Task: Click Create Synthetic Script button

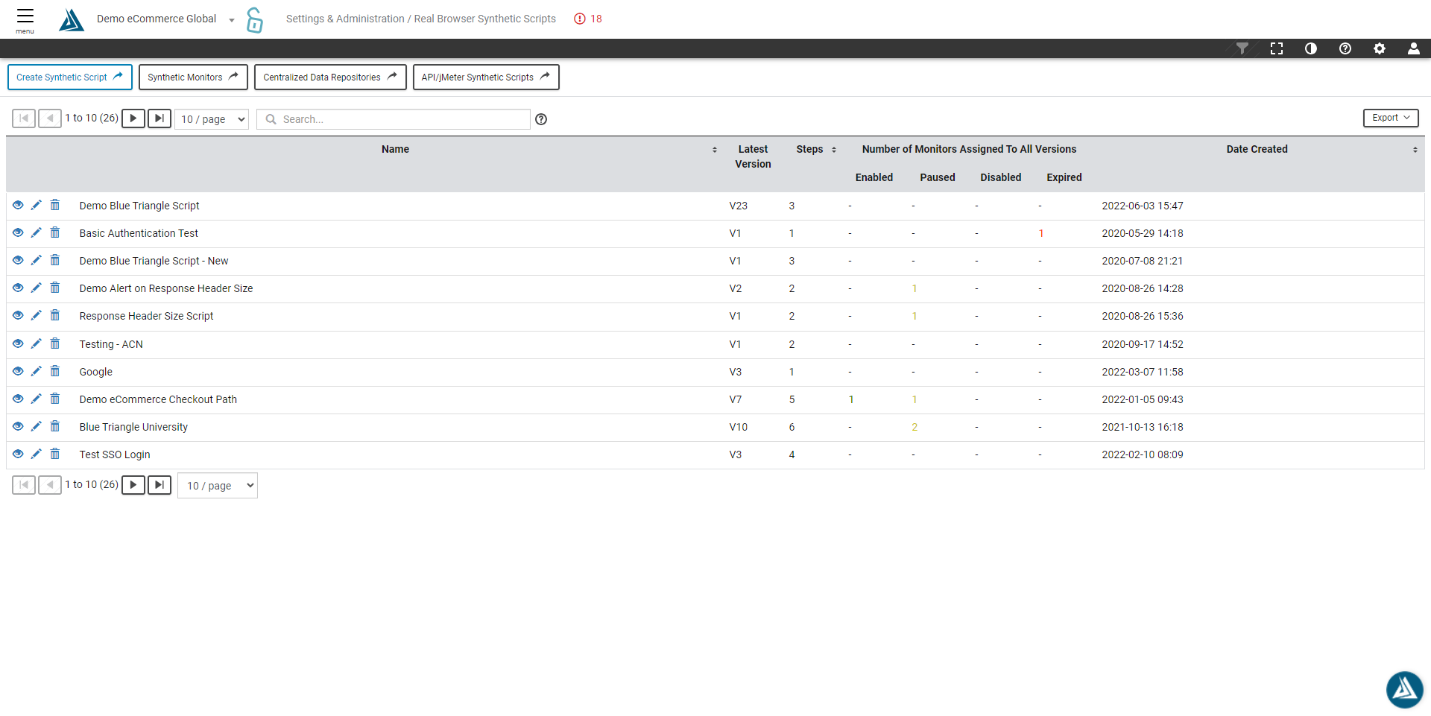Action: 69,77
